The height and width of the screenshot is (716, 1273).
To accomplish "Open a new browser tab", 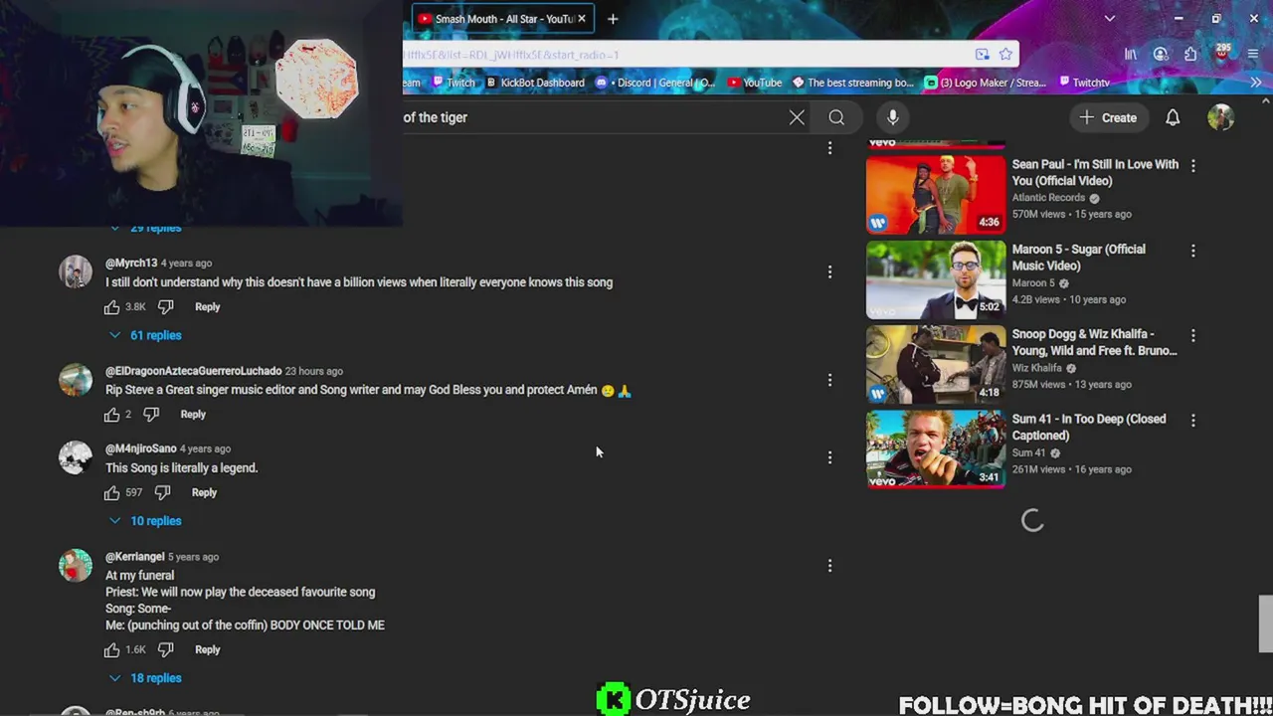I will (x=613, y=19).
